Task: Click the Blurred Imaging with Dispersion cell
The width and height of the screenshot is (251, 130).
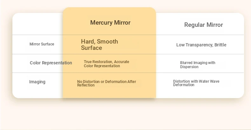Action: (x=198, y=65)
